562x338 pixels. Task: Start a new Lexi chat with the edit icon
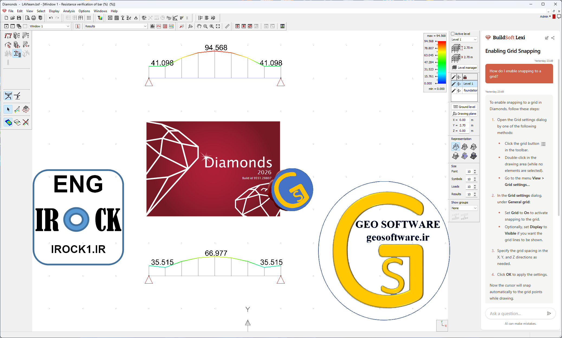[547, 38]
